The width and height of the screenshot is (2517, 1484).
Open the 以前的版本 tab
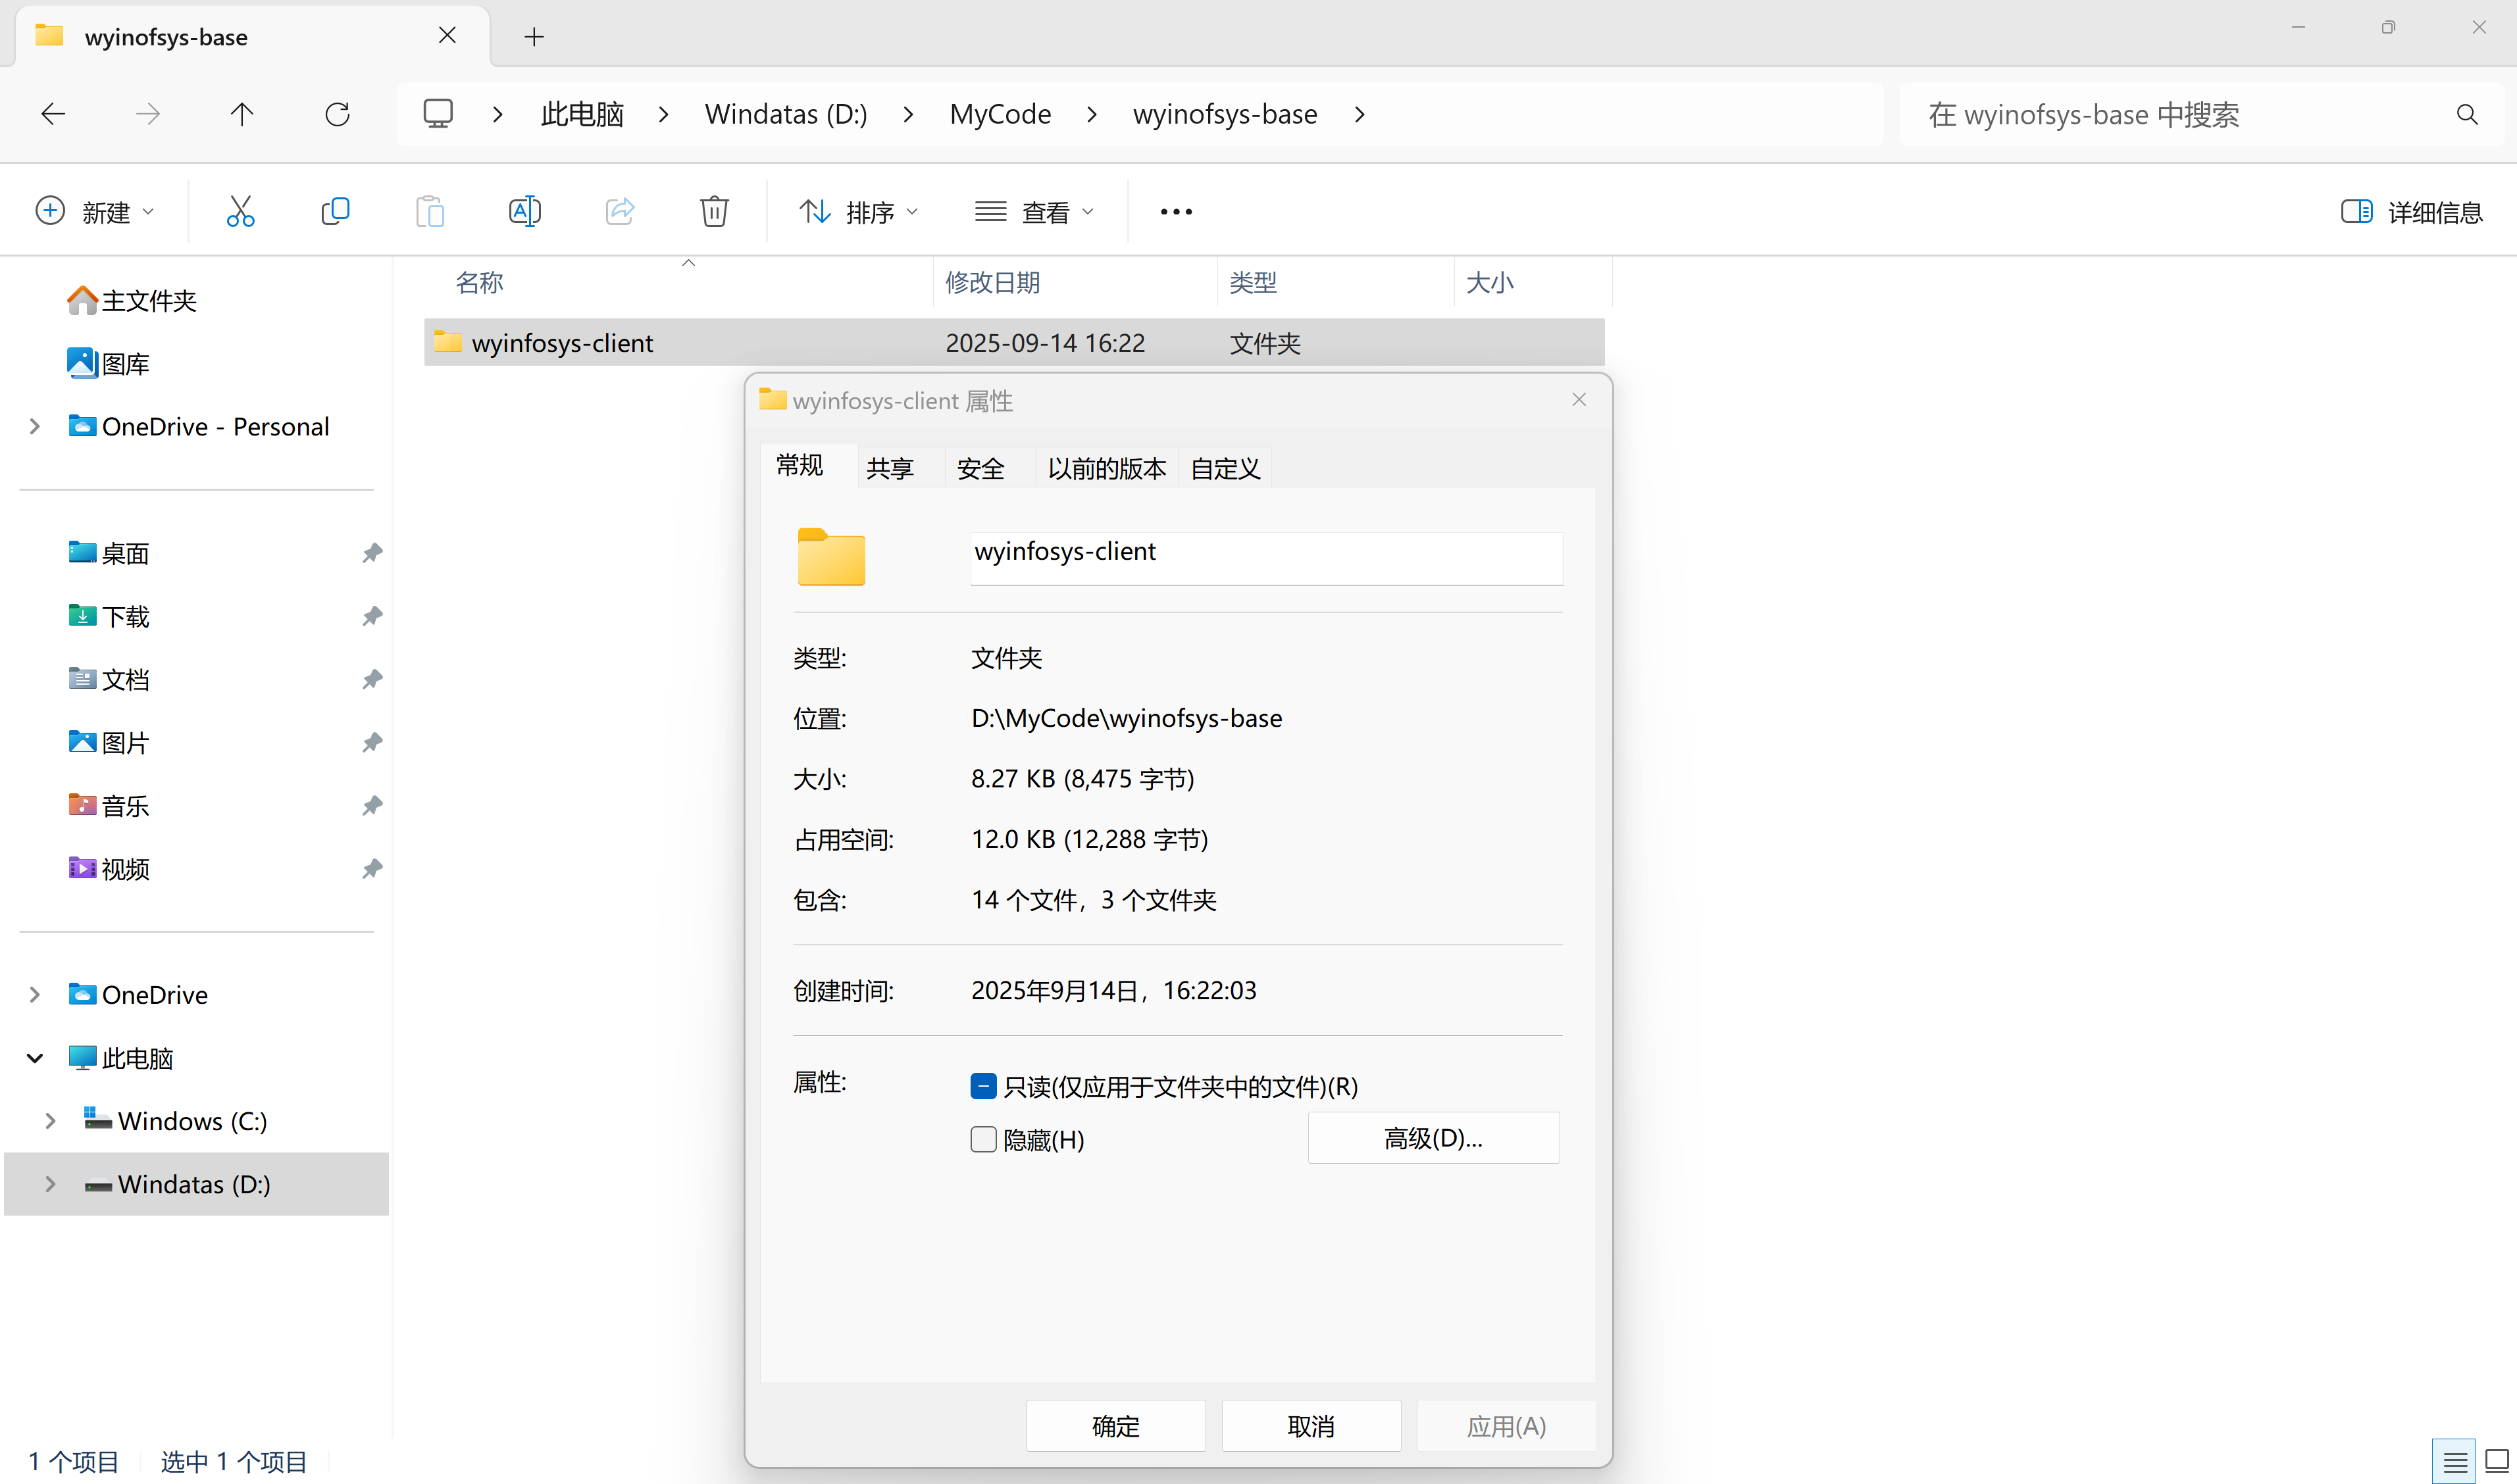[x=1106, y=467]
